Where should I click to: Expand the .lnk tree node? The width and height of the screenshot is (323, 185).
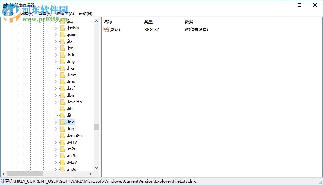[x=56, y=122]
